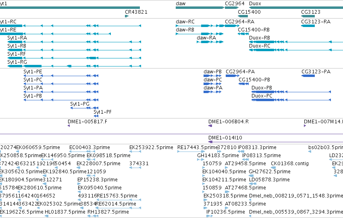This screenshot has height=218, width=343.
Task: Click the Duox gene bar
Action: click(296, 8)
